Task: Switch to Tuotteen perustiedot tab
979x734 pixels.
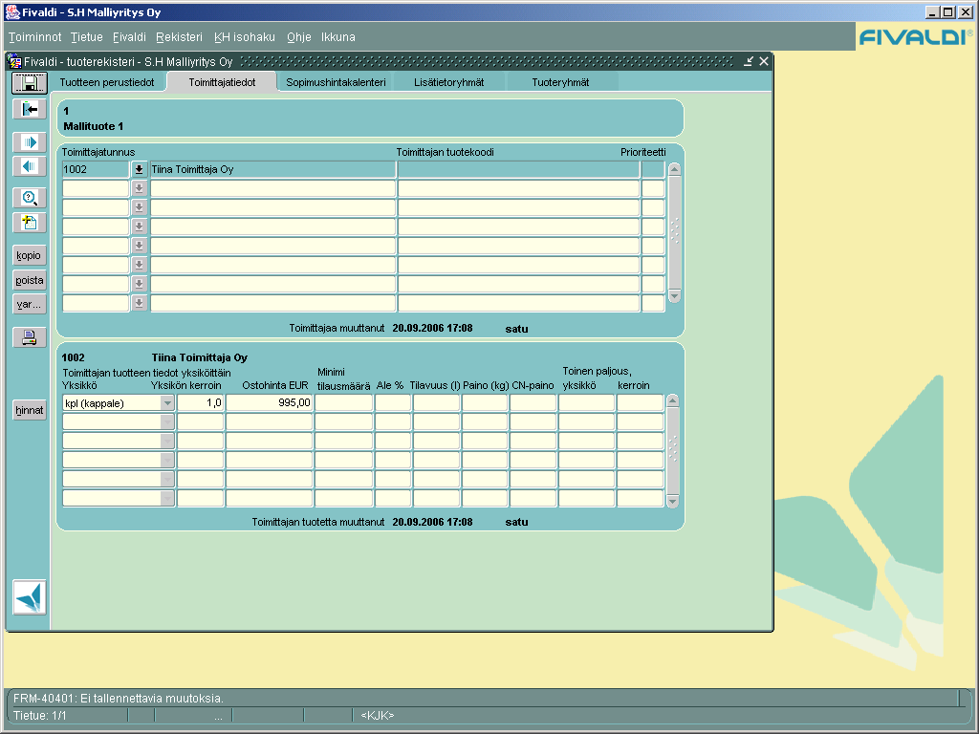Action: coord(107,82)
